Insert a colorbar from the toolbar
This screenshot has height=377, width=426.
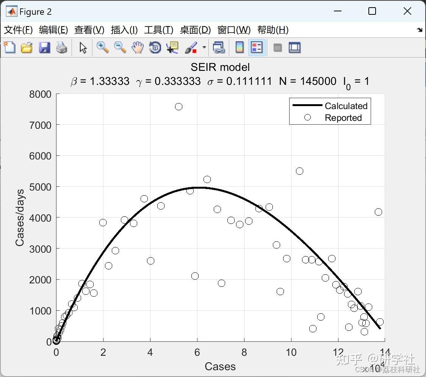tap(240, 47)
